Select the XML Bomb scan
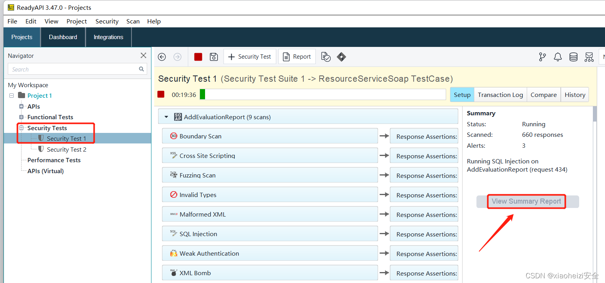605x283 pixels. [x=270, y=273]
